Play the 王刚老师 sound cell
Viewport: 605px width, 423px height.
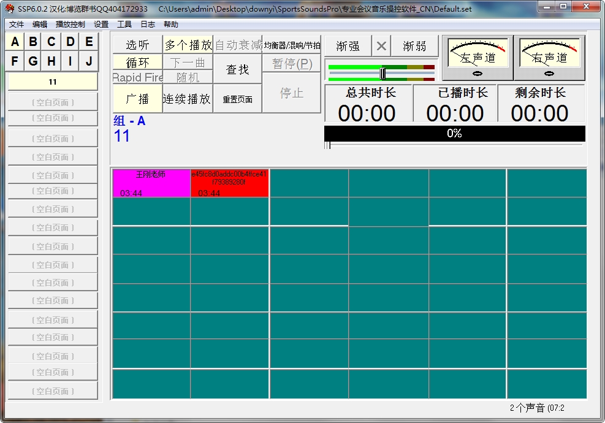click(151, 184)
